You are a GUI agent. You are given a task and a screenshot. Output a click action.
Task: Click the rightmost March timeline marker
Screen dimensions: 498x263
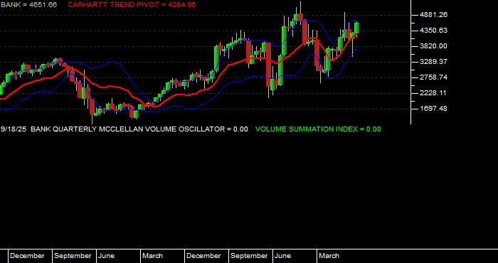329,256
